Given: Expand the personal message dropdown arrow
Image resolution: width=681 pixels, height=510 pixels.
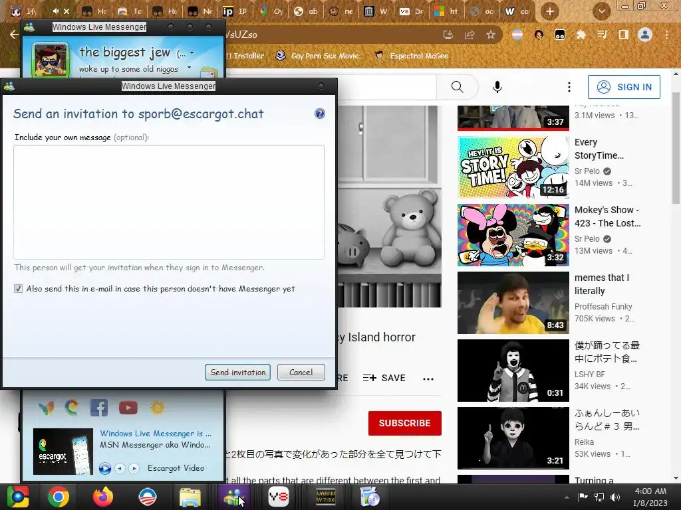Looking at the screenshot, I should click(x=189, y=68).
